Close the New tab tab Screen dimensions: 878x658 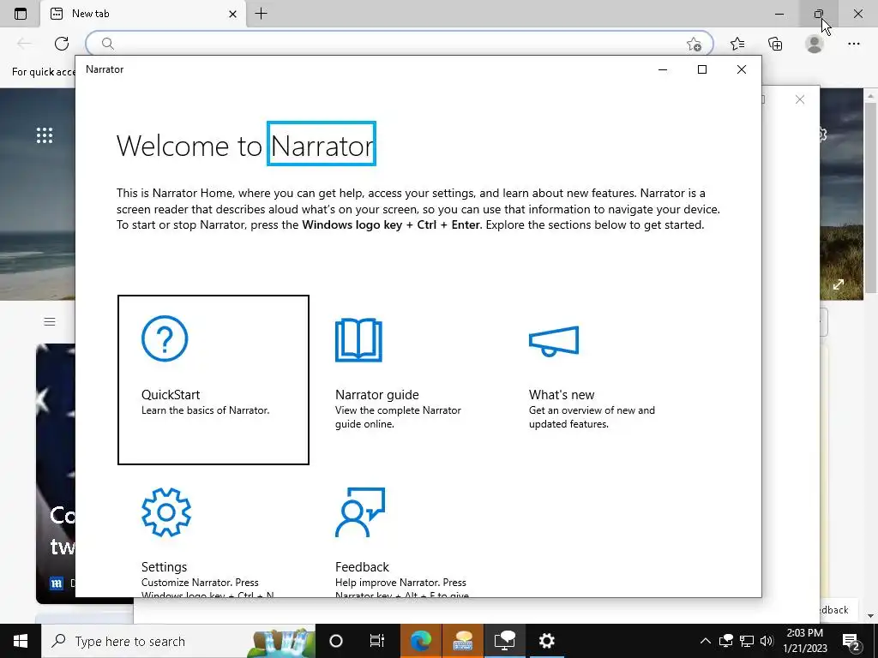[233, 14]
